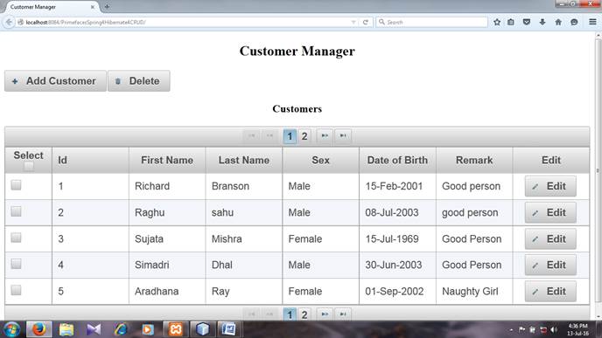Click the taskbar clock showing the time

tap(577, 329)
